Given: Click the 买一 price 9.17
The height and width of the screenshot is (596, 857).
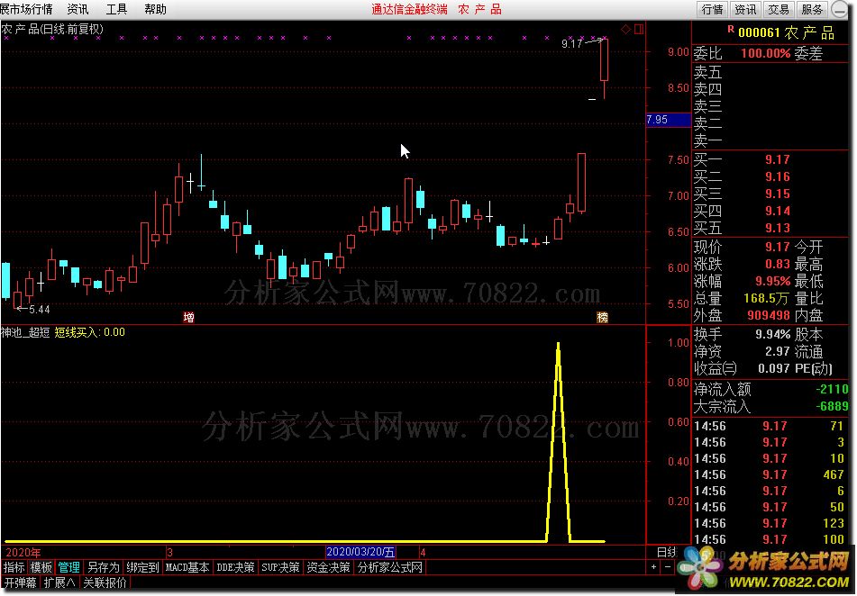Looking at the screenshot, I should 777,159.
